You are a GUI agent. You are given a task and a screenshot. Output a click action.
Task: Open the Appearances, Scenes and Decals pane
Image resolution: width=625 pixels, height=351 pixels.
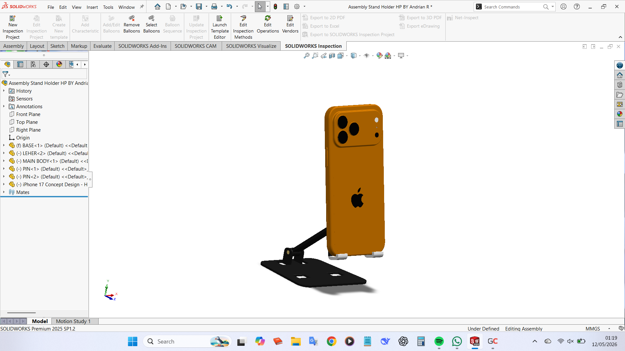tap(620, 114)
